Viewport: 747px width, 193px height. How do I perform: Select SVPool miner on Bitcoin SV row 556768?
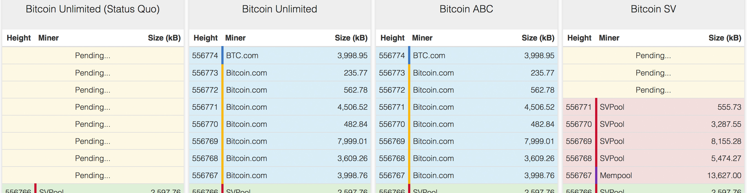pos(612,158)
